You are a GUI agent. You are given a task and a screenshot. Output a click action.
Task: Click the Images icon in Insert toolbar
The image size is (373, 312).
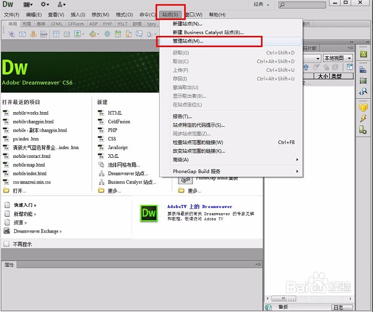[x=77, y=34]
